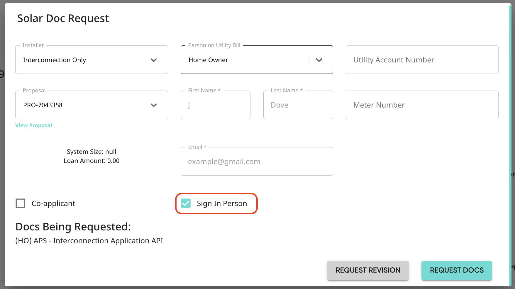Click the REQUEST REVISION button
The width and height of the screenshot is (515, 289).
pyautogui.click(x=368, y=270)
